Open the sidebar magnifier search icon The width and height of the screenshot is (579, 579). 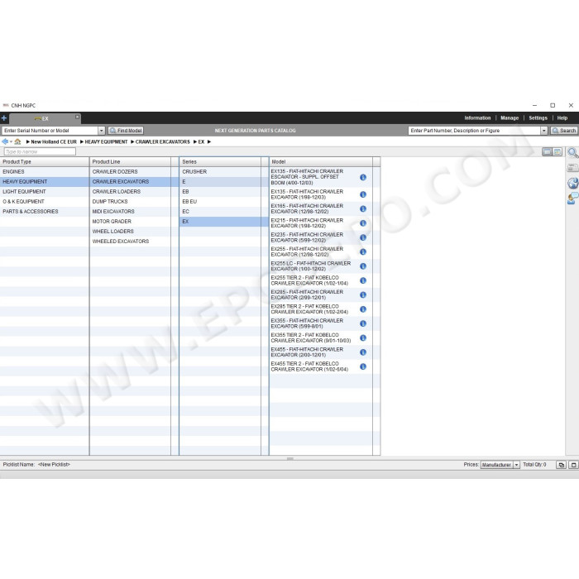coord(572,153)
